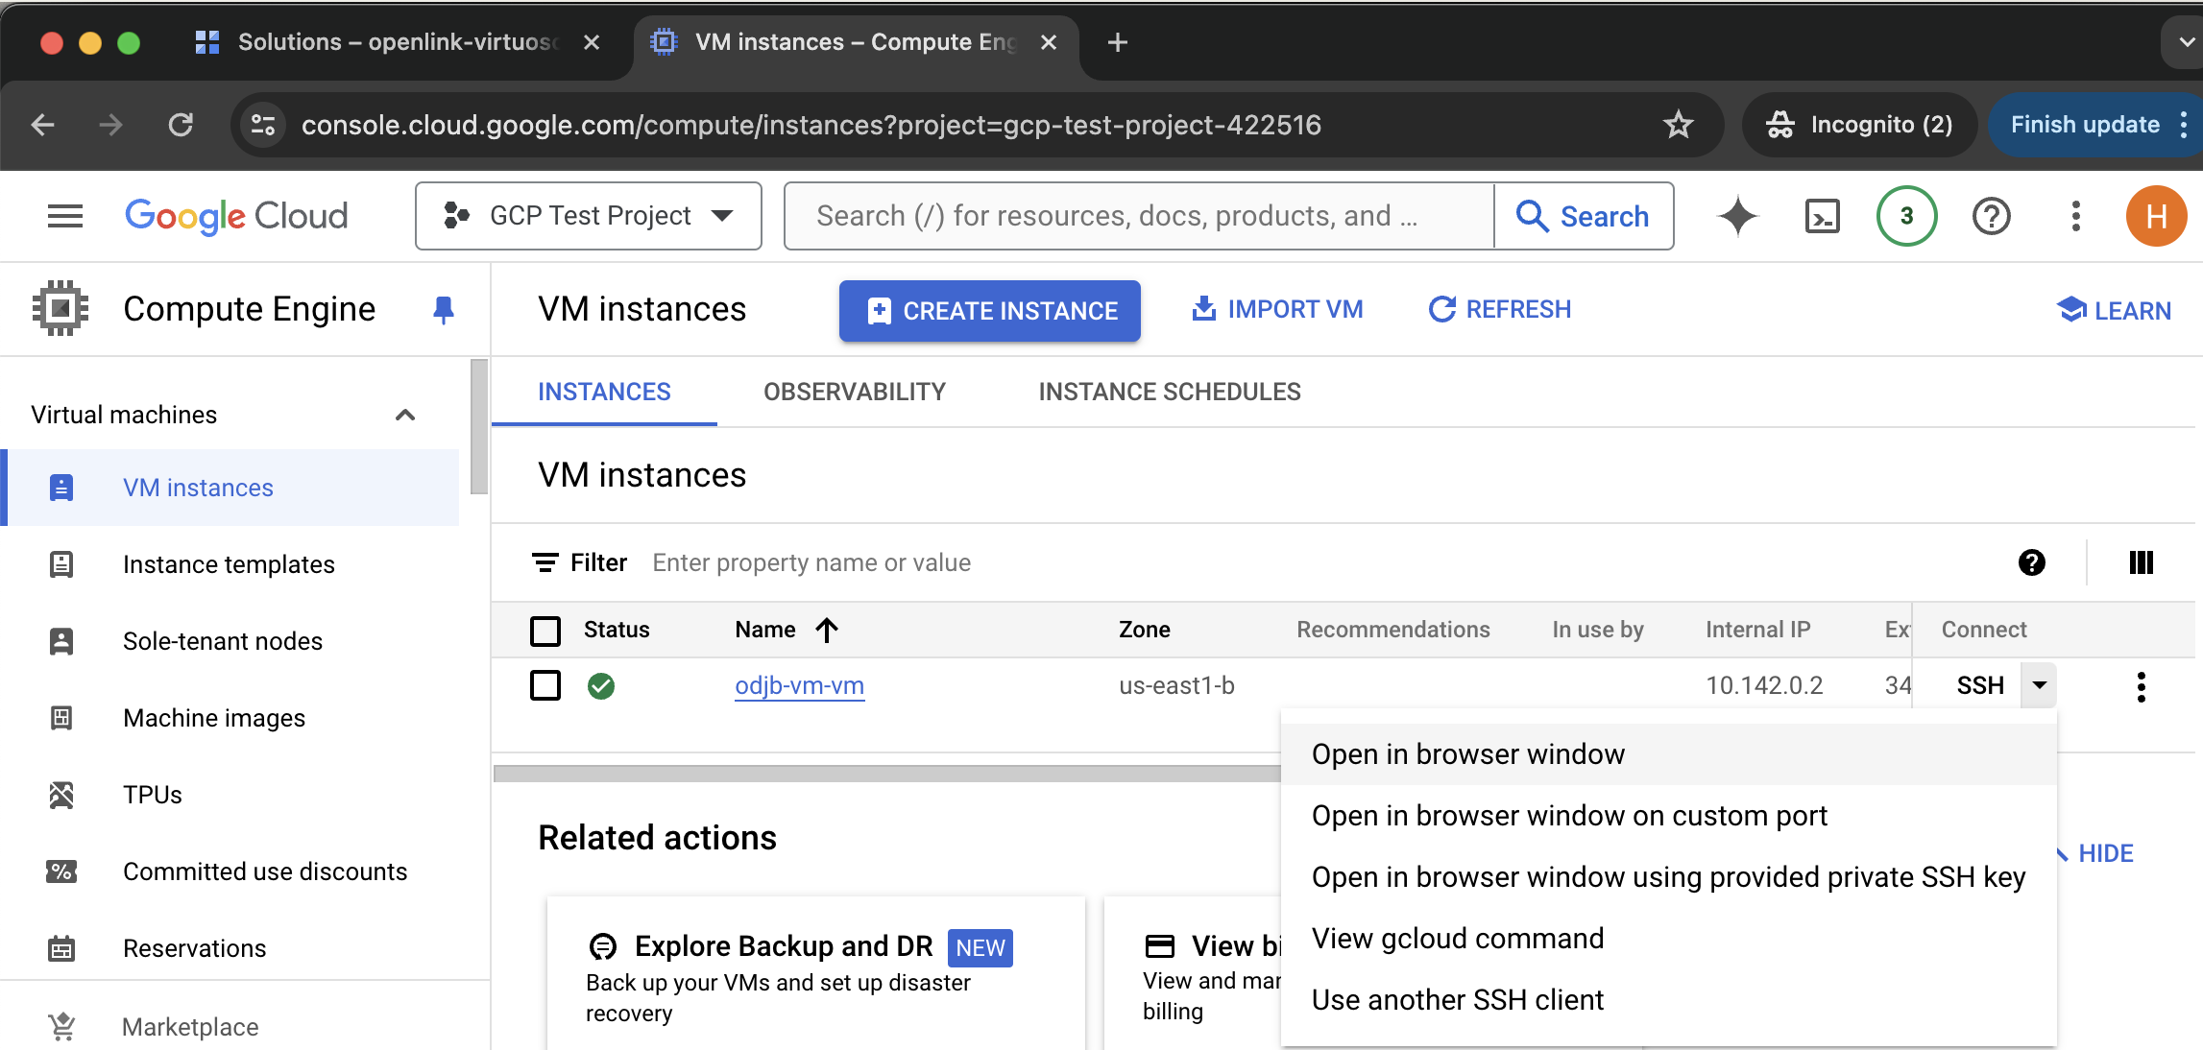This screenshot has width=2203, height=1050.
Task: Open filter help question mark icon
Action: tap(2031, 562)
